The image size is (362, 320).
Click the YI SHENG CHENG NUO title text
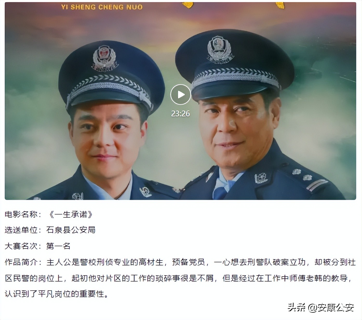102,7
